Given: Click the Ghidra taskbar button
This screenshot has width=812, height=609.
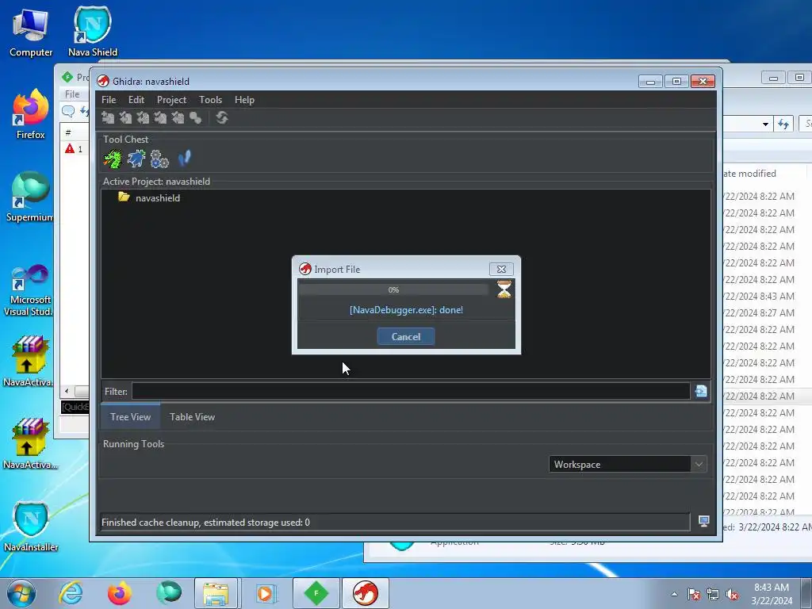Looking at the screenshot, I should pos(365,593).
